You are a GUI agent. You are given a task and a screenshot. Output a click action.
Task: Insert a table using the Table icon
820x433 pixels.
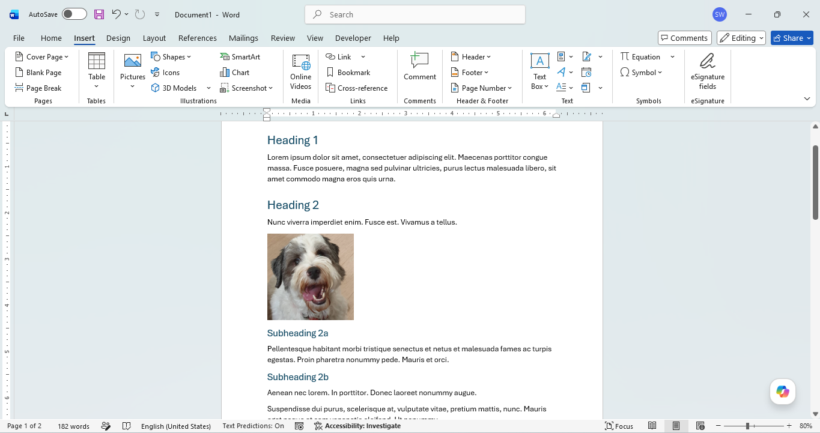[97, 70]
